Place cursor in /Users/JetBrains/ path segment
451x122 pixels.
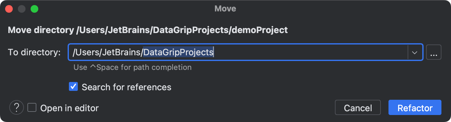[108, 52]
